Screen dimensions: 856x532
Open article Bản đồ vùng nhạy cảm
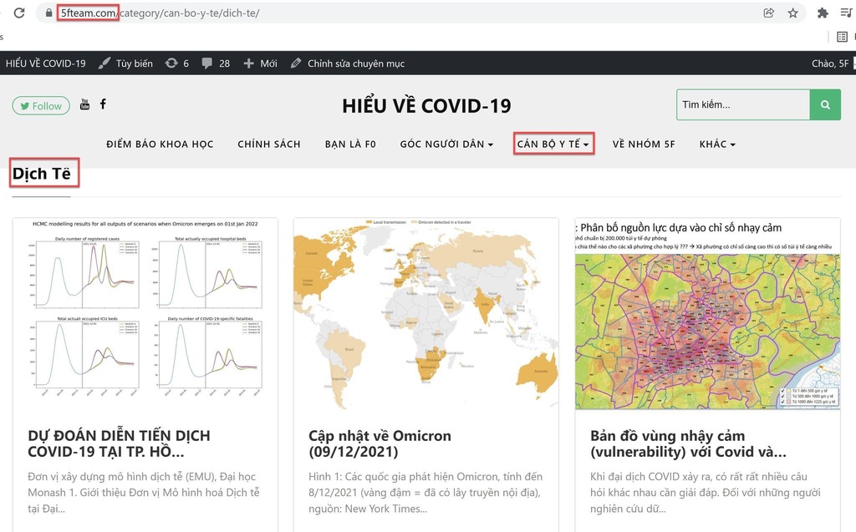pyautogui.click(x=688, y=443)
